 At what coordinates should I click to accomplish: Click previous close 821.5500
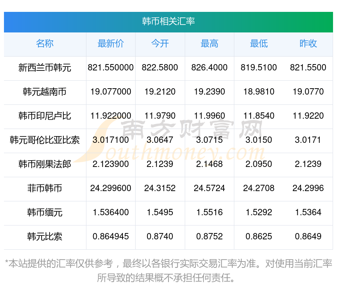[308, 68]
